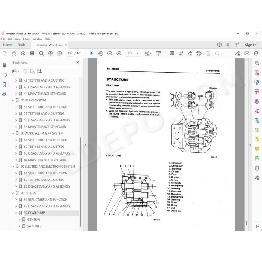
Task: Click the delete trash icon in main toolbar
Action: [208, 54]
